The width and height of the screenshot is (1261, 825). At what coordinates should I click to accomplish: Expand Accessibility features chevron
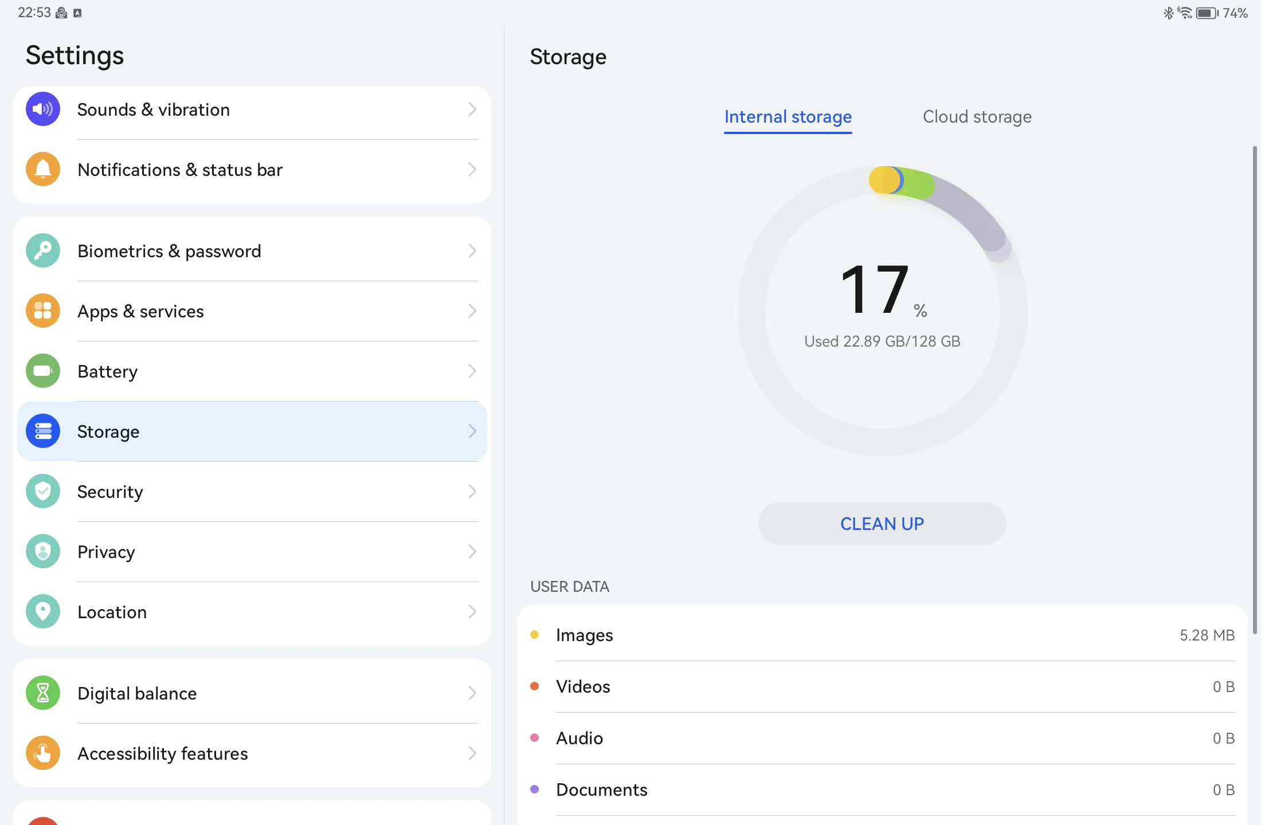pos(472,753)
